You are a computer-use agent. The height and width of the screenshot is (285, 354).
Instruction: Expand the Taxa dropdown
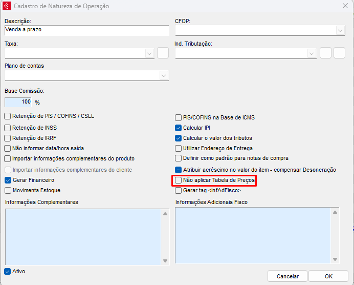tap(149, 53)
